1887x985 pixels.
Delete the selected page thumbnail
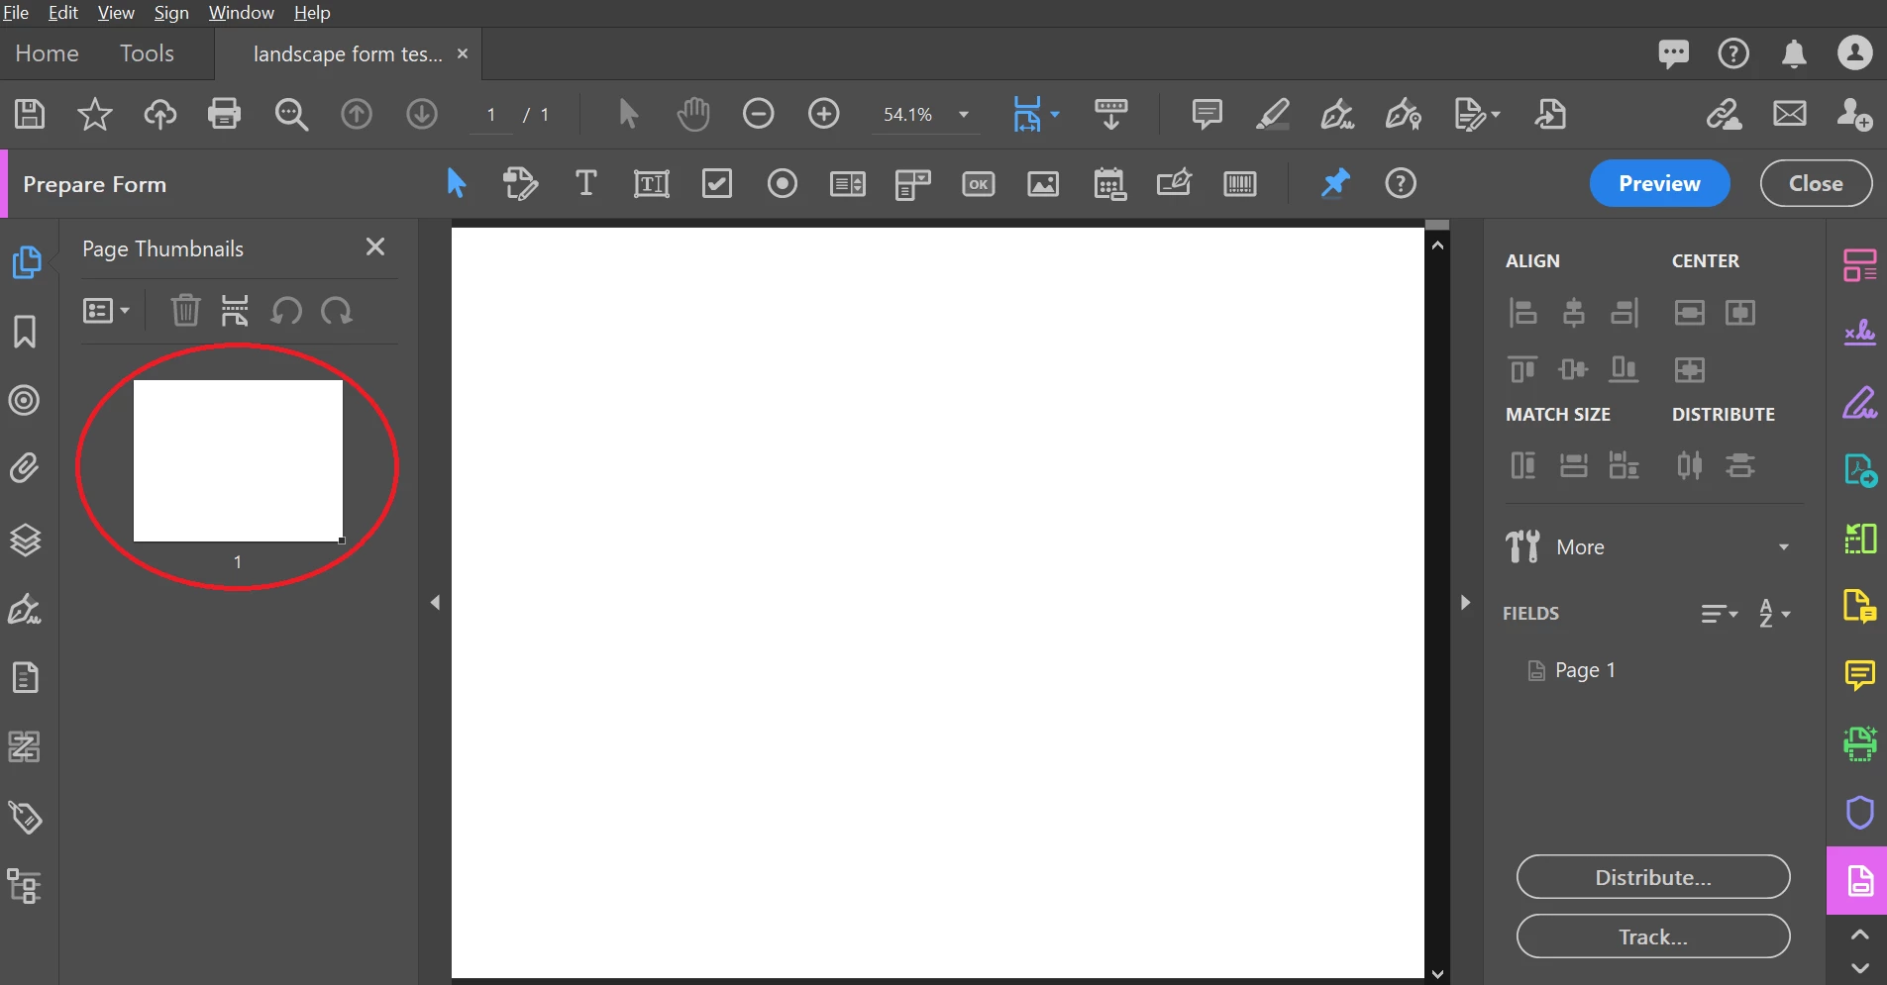click(x=185, y=311)
